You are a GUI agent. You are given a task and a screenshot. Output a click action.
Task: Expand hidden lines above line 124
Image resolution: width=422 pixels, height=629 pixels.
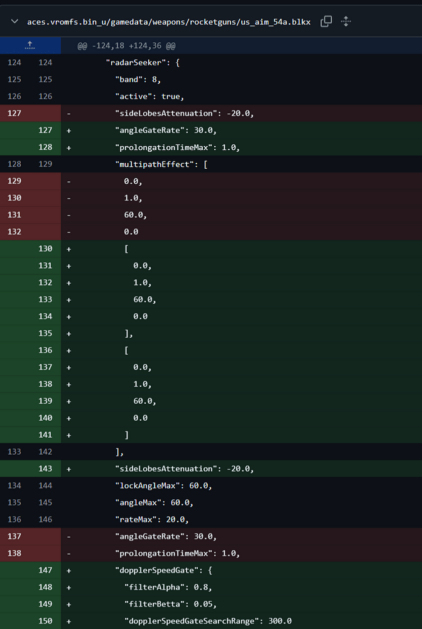[30, 45]
